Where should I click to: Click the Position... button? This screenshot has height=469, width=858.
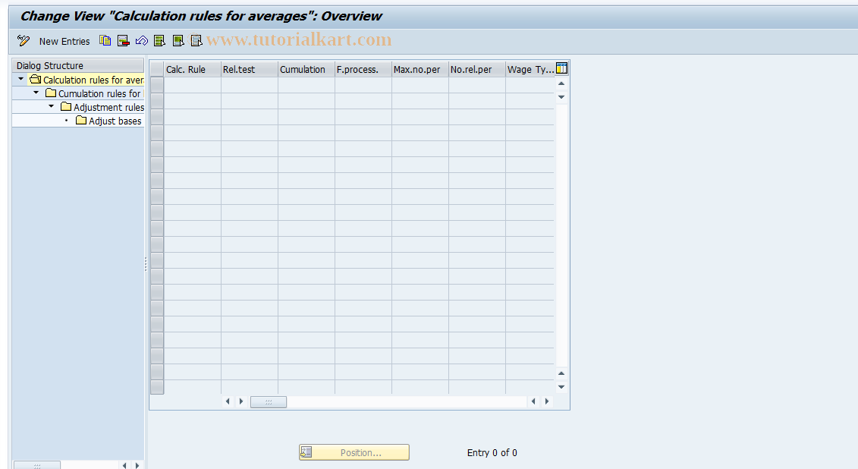(x=354, y=452)
